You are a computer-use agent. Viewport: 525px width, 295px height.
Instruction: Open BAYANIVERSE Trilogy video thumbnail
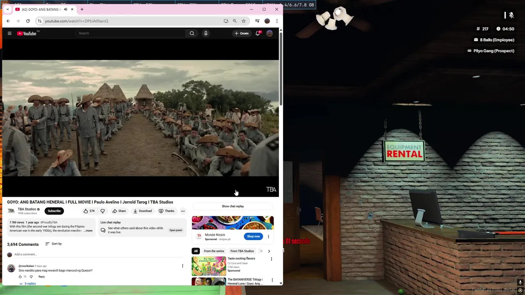[209, 281]
